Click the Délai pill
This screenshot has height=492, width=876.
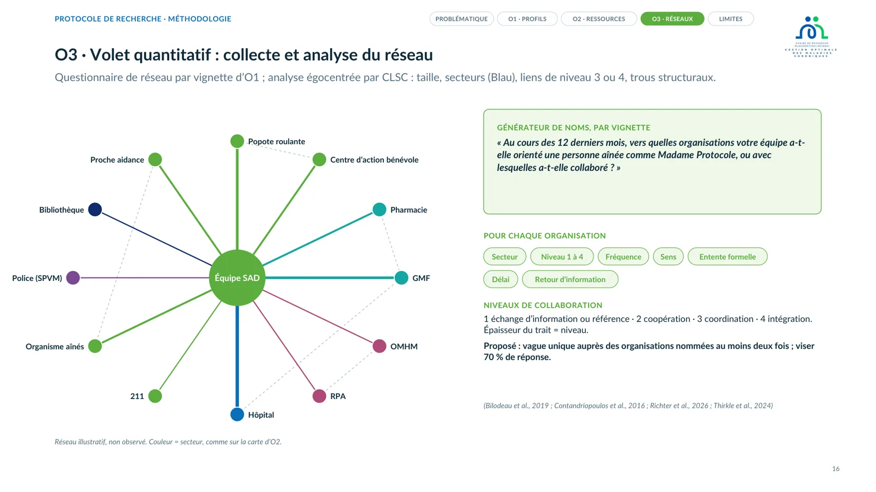click(x=500, y=279)
